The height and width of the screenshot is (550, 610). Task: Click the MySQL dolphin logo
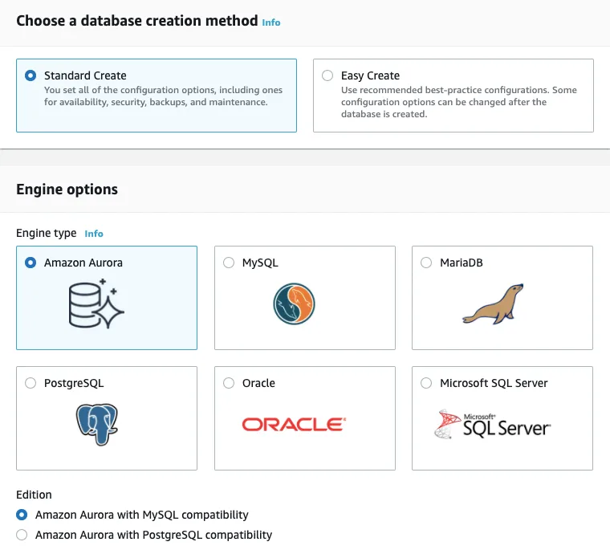tap(294, 304)
